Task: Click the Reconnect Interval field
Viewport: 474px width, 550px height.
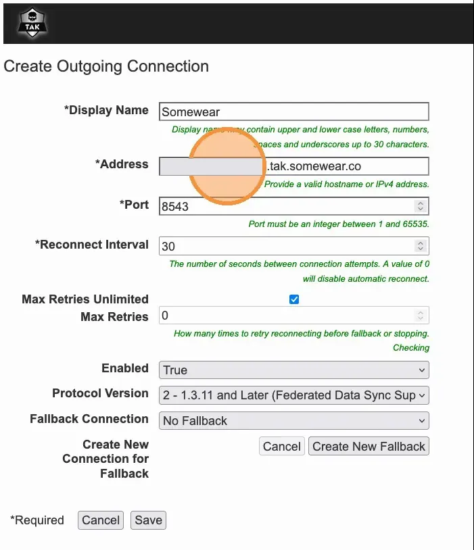Action: [294, 246]
